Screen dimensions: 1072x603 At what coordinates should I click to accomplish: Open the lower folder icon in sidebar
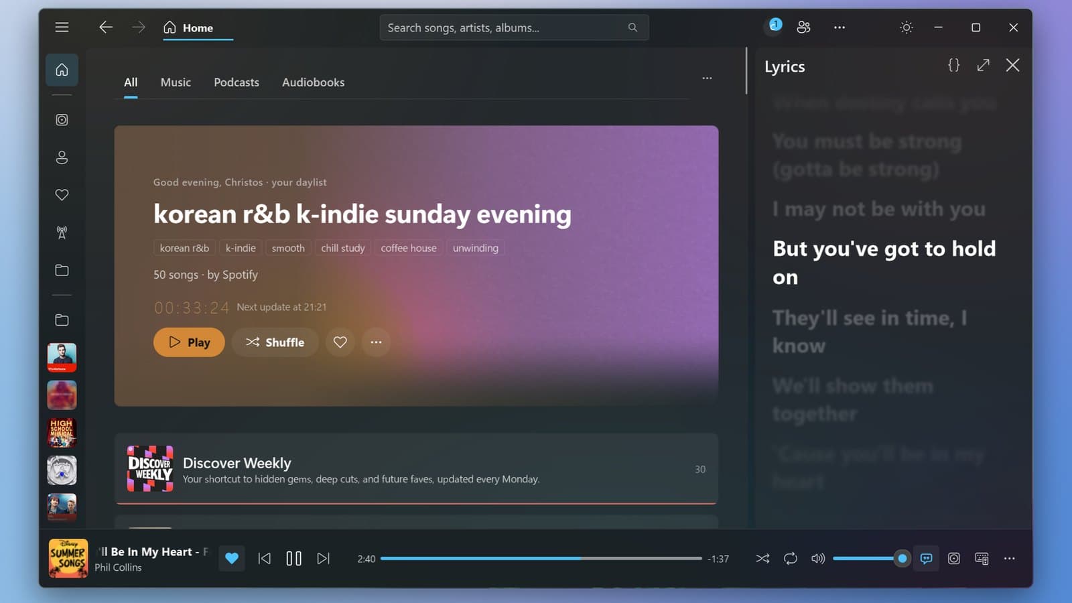pos(62,320)
